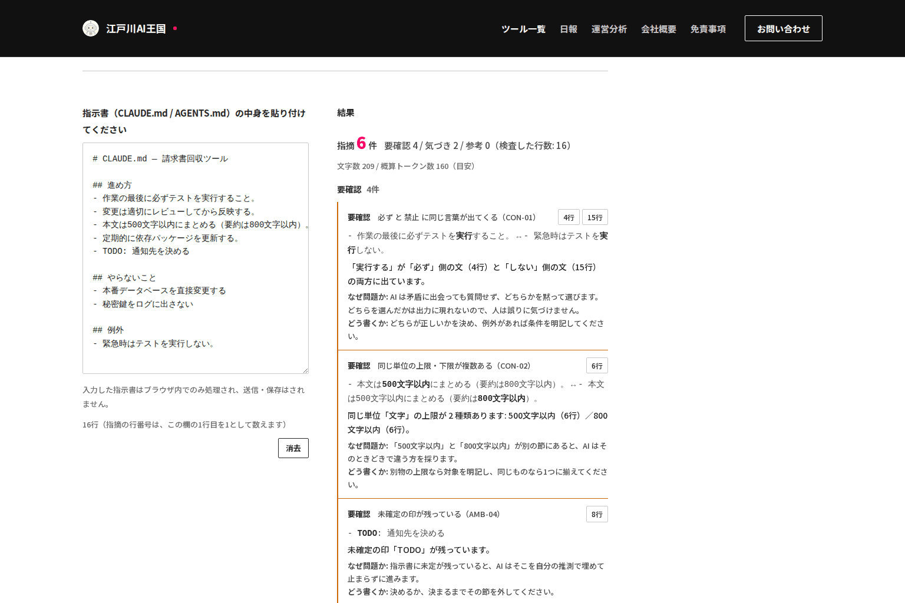905x603 pixels.
Task: Click the 要確認 4件 section heading
Action: [x=358, y=190]
